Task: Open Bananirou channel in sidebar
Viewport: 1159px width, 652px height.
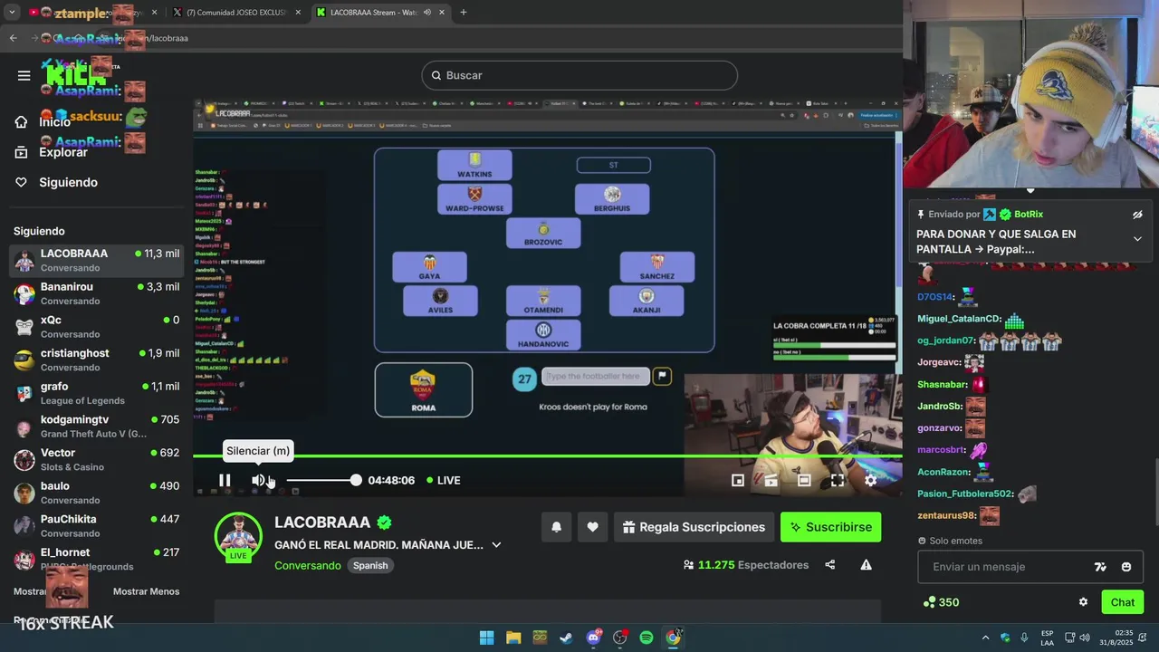Action: (96, 293)
